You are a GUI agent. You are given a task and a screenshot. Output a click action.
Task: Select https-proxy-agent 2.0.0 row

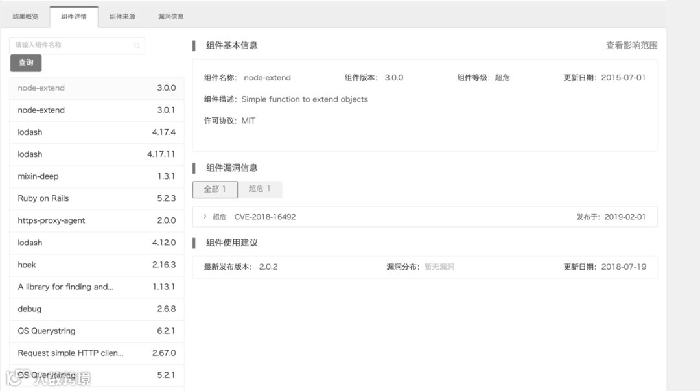97,220
